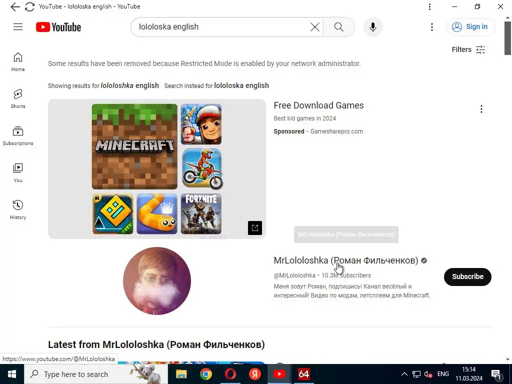Click the Fortnite icon in the ad

pyautogui.click(x=201, y=214)
